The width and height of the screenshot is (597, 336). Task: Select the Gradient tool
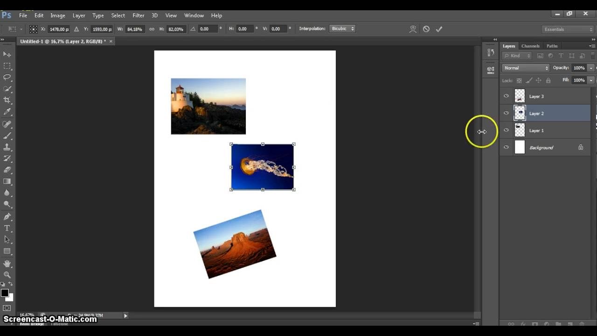(x=7, y=181)
